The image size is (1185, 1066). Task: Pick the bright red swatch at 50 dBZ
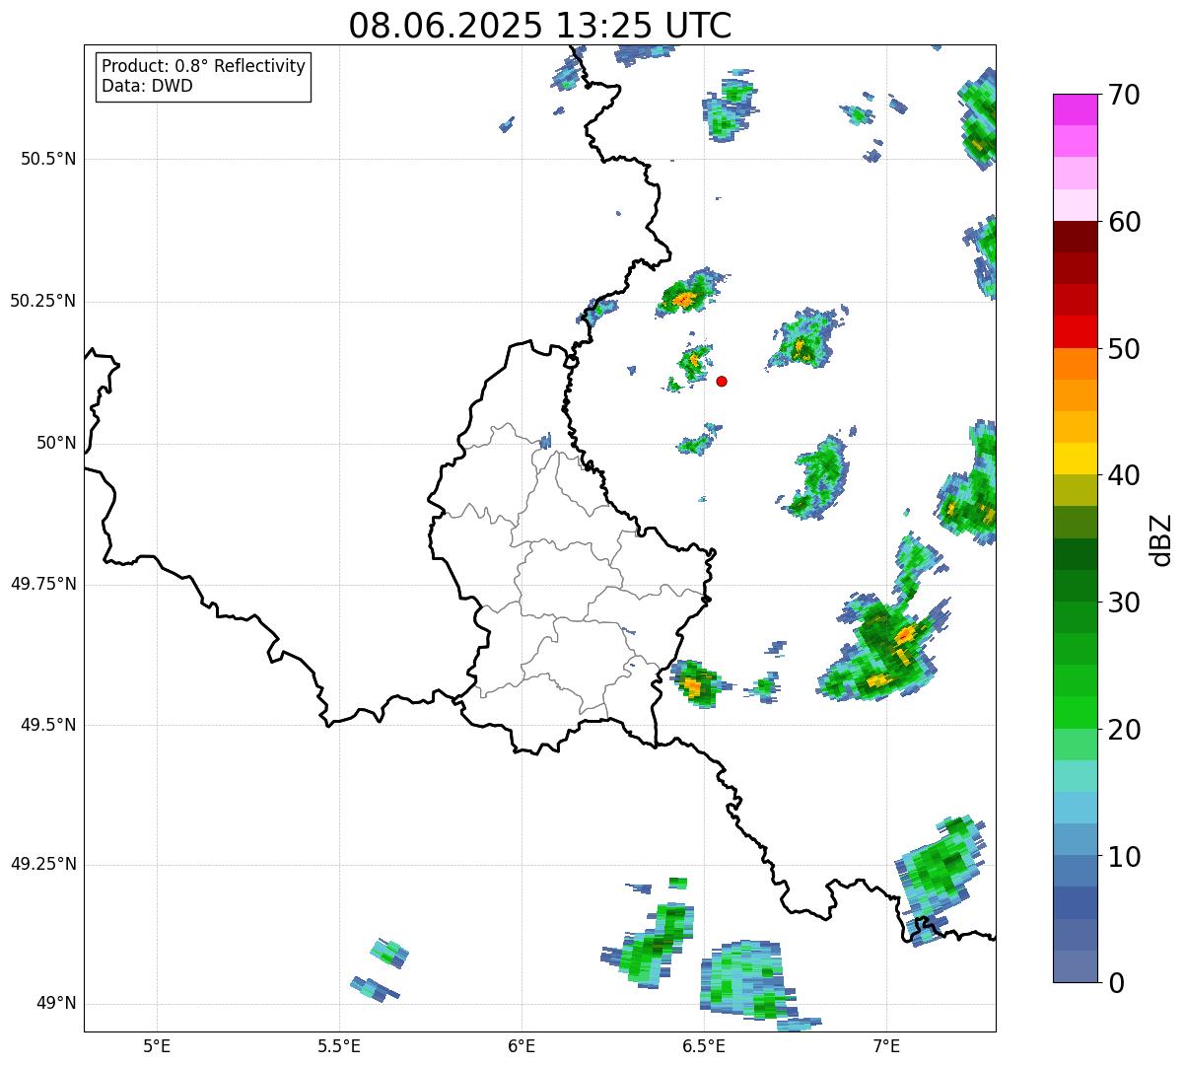(x=1075, y=331)
